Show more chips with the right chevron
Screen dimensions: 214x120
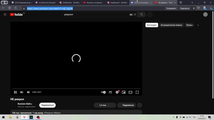pyautogui.click(x=198, y=25)
